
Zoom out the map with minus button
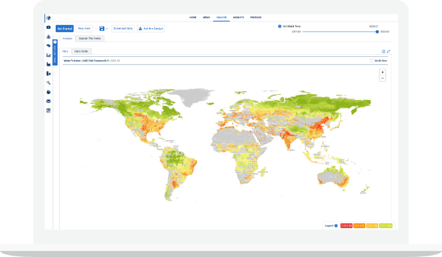pos(382,78)
